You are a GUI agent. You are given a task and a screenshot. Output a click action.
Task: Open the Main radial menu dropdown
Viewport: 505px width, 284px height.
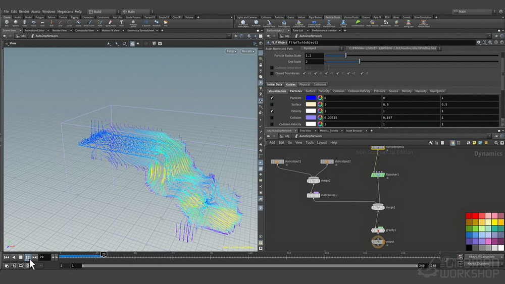[138, 12]
